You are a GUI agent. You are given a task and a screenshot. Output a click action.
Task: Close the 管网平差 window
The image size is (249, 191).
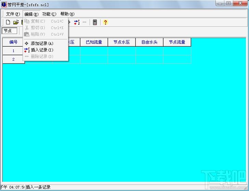point(240,3)
